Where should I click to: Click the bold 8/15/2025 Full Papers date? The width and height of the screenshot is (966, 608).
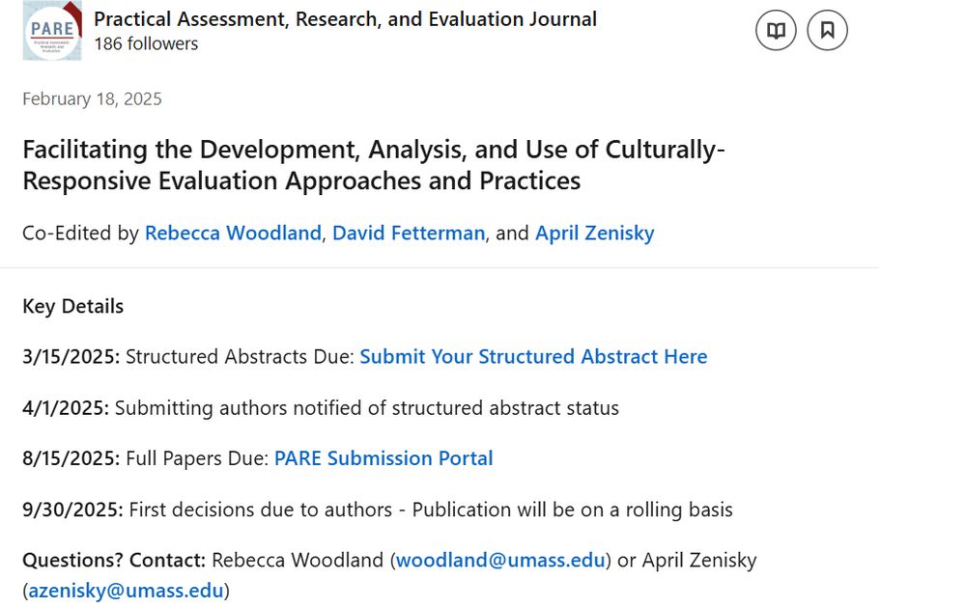(x=71, y=458)
